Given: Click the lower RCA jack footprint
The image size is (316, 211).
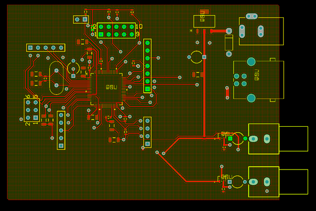Looking at the screenshot, I should pyautogui.click(x=278, y=182).
